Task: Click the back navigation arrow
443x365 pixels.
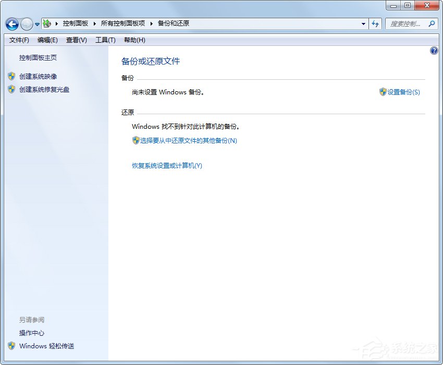Action: point(11,24)
